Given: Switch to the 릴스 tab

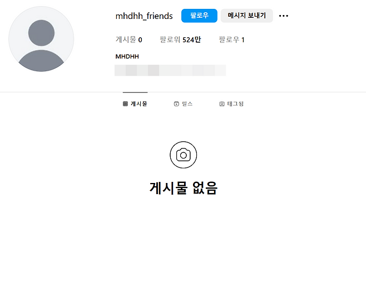Looking at the screenshot, I should click(x=183, y=103).
